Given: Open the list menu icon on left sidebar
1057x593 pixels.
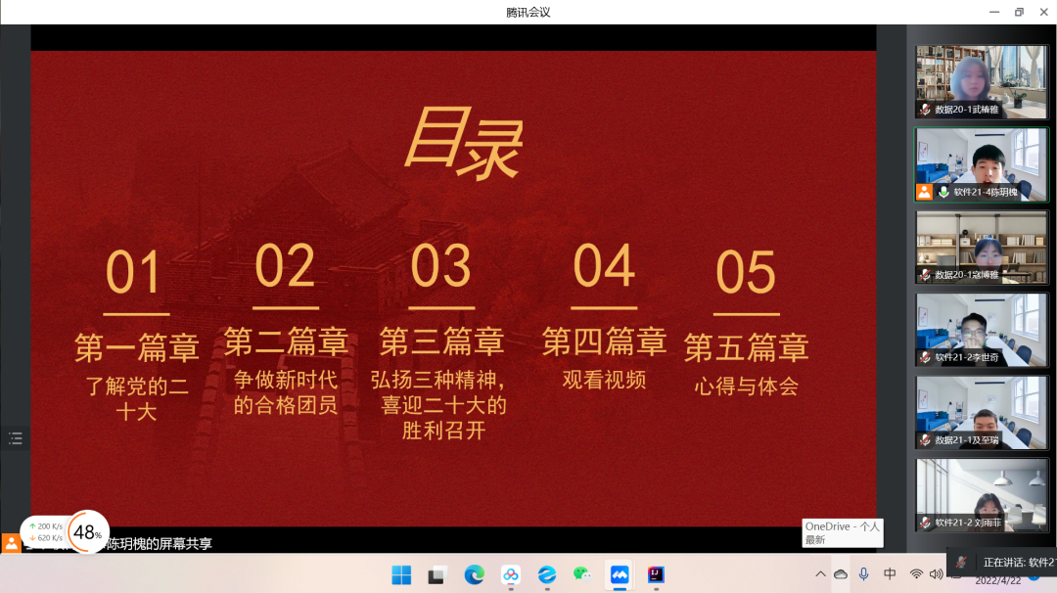Looking at the screenshot, I should [15, 438].
